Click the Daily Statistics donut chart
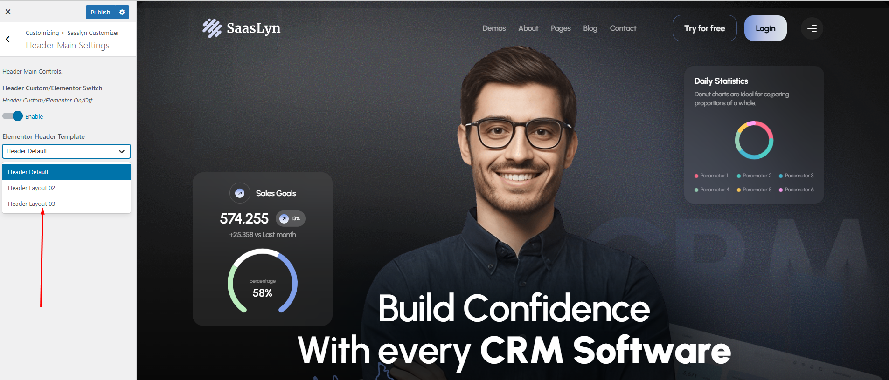 pyautogui.click(x=754, y=140)
